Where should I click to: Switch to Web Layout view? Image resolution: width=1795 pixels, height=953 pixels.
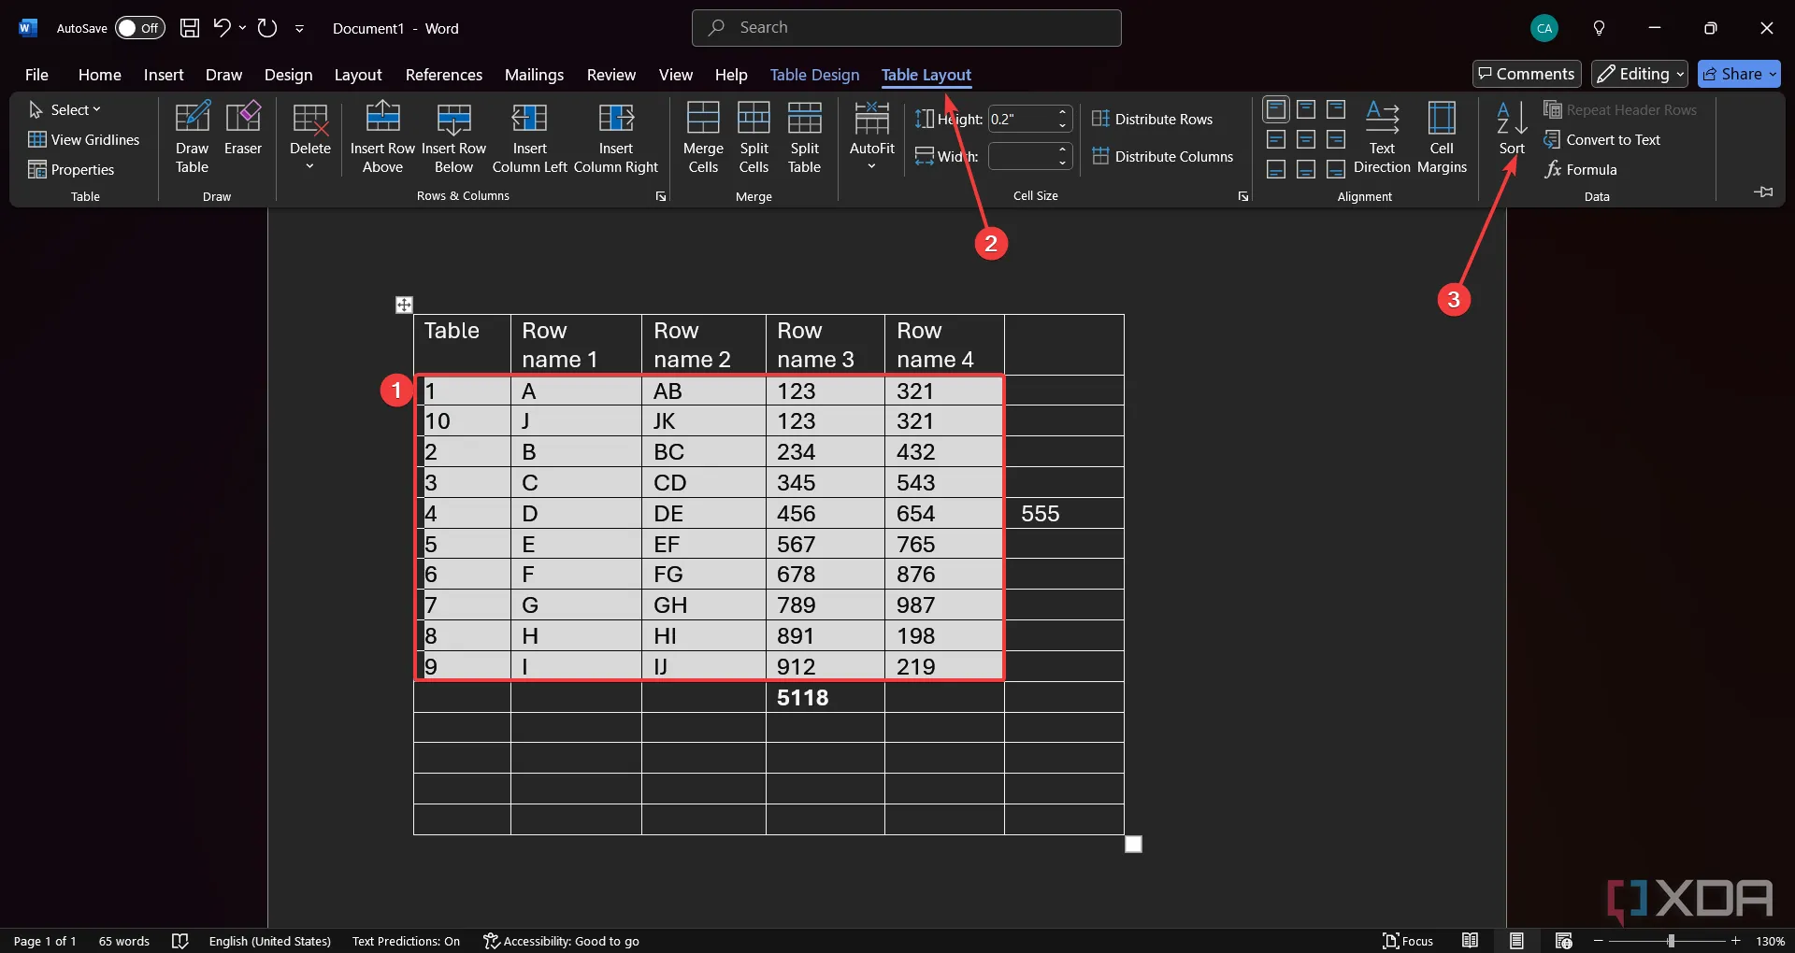pyautogui.click(x=1563, y=941)
